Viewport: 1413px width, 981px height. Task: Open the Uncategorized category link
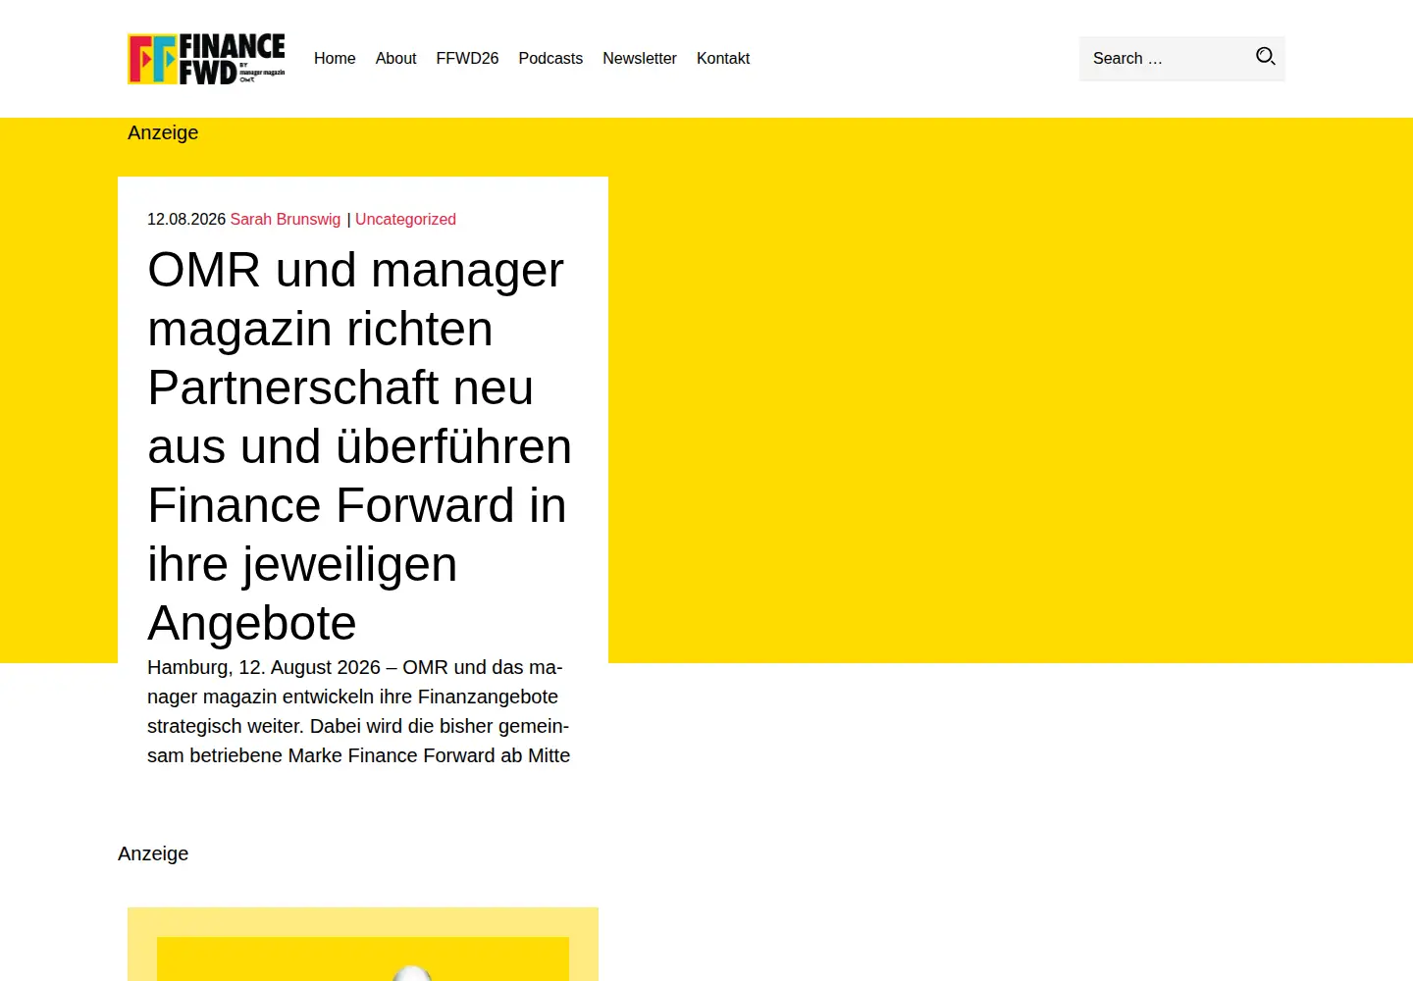click(x=405, y=220)
